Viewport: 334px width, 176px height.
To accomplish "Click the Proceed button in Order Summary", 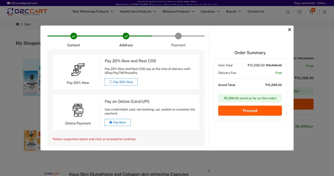I will tap(250, 110).
